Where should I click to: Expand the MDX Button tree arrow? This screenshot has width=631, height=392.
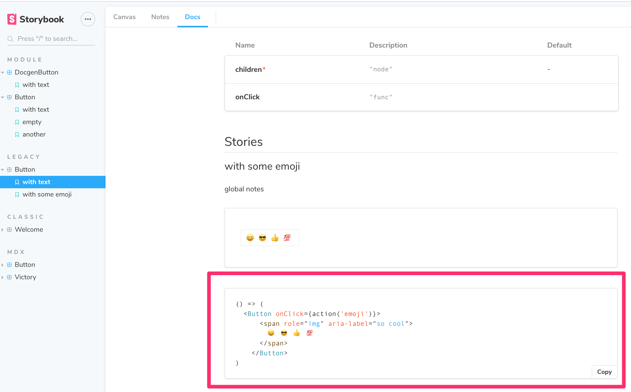(3, 265)
